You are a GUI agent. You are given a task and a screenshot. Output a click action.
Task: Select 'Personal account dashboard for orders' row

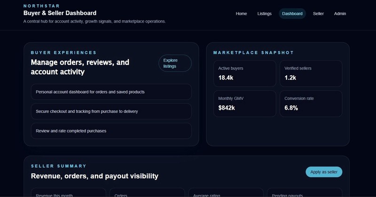[x=111, y=92]
